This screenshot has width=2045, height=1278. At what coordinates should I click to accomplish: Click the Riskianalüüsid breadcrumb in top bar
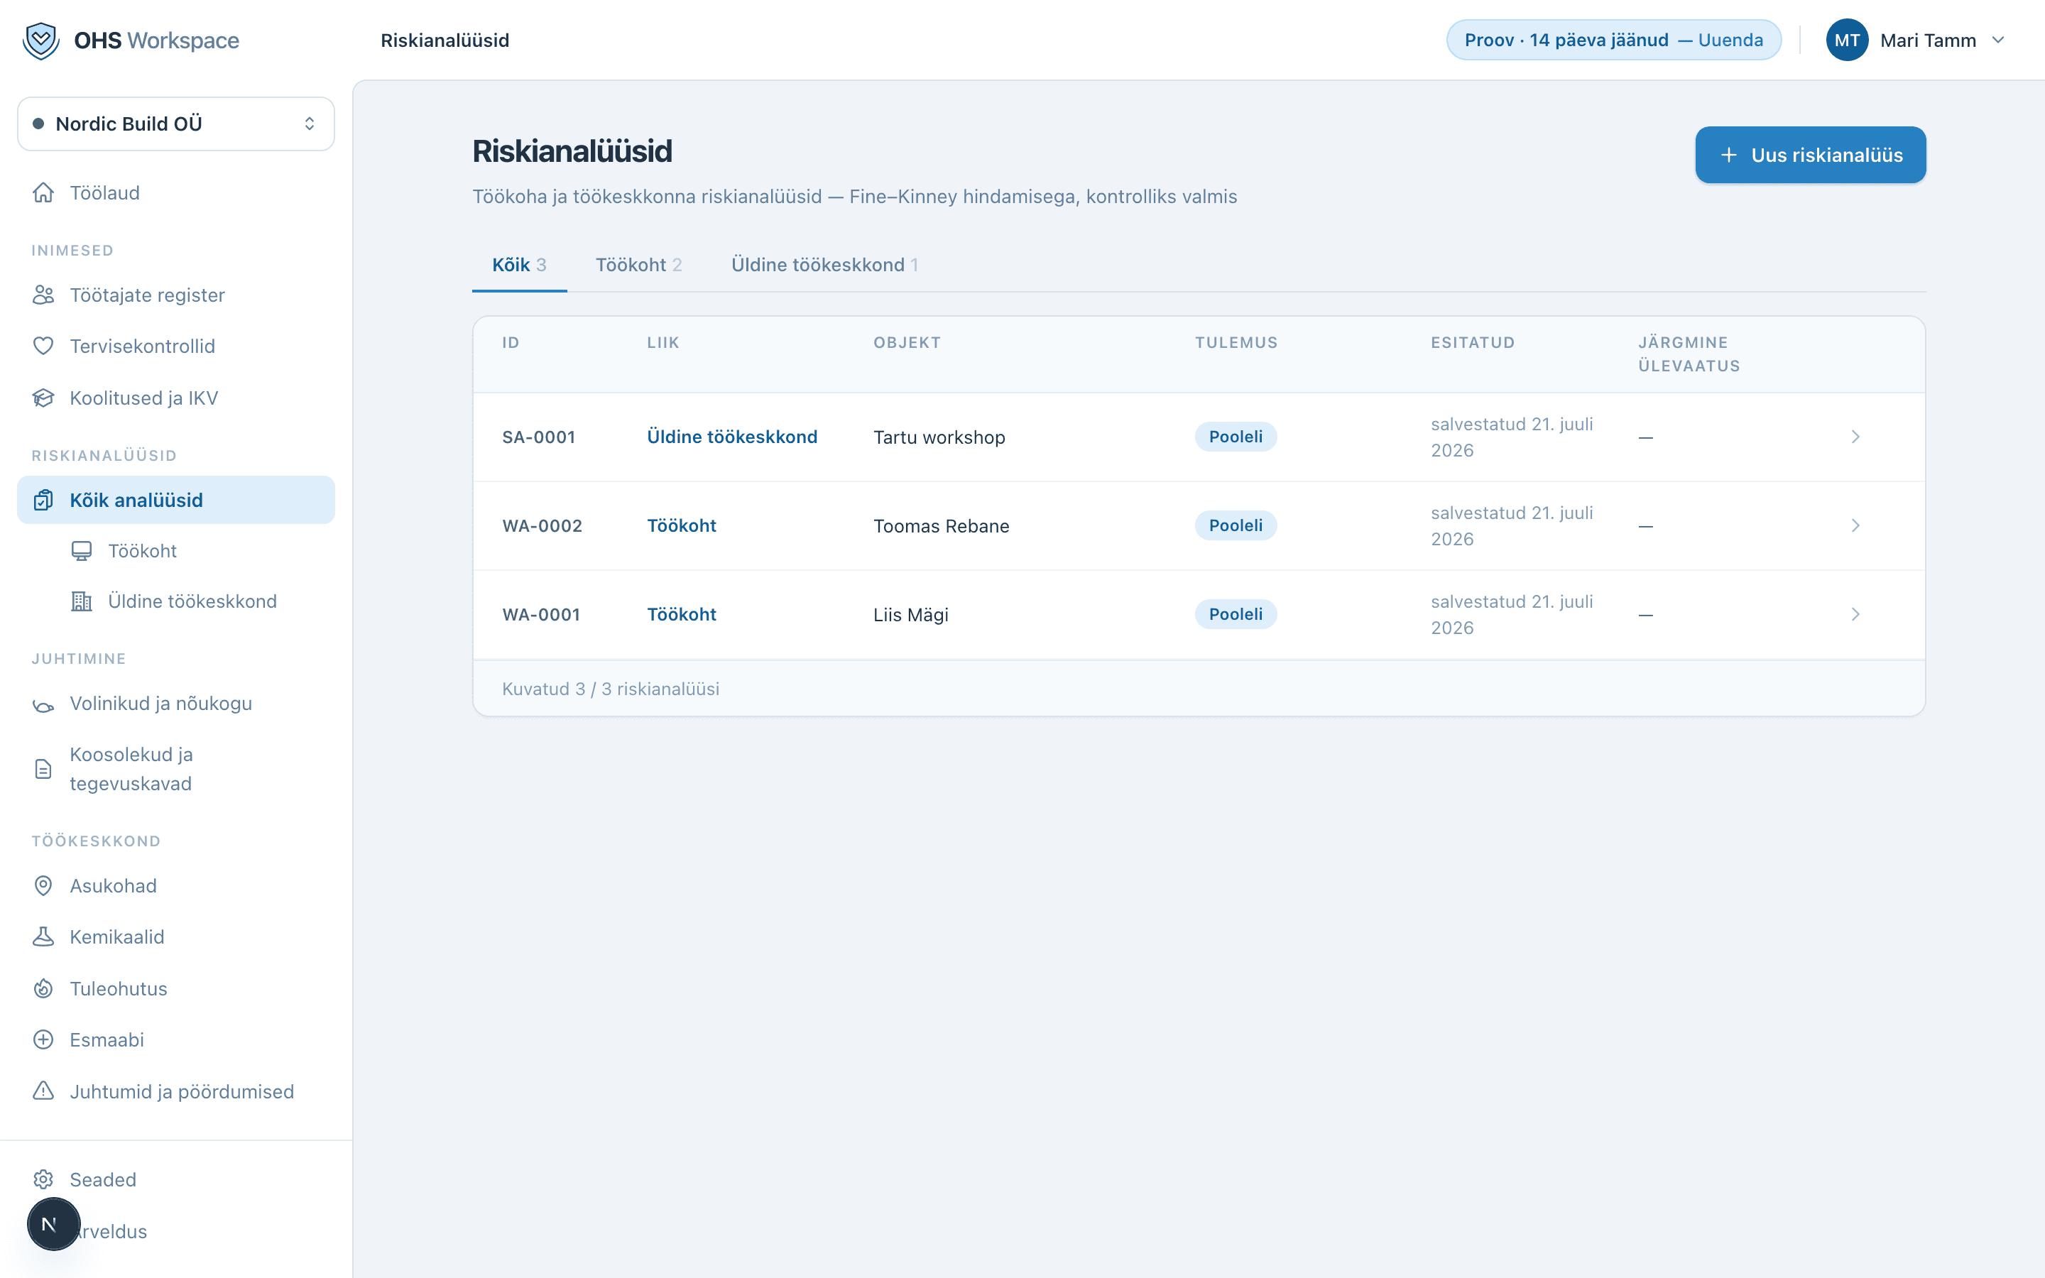pyautogui.click(x=445, y=40)
